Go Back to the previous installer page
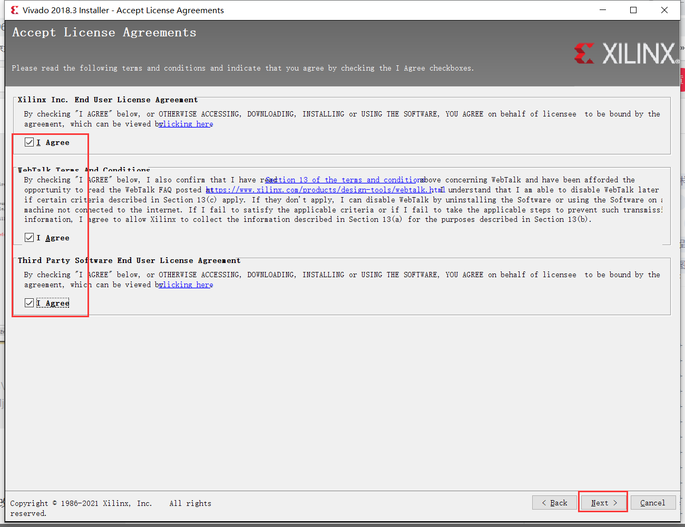 click(554, 503)
